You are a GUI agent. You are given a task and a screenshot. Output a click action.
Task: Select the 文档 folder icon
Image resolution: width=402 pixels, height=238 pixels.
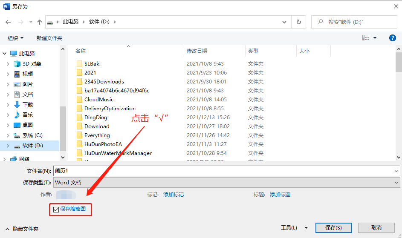pos(17,95)
